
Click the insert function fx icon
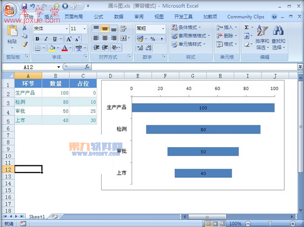(x=87, y=67)
